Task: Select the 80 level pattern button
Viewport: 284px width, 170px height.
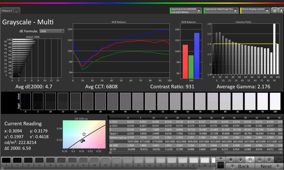Action: click(182, 162)
